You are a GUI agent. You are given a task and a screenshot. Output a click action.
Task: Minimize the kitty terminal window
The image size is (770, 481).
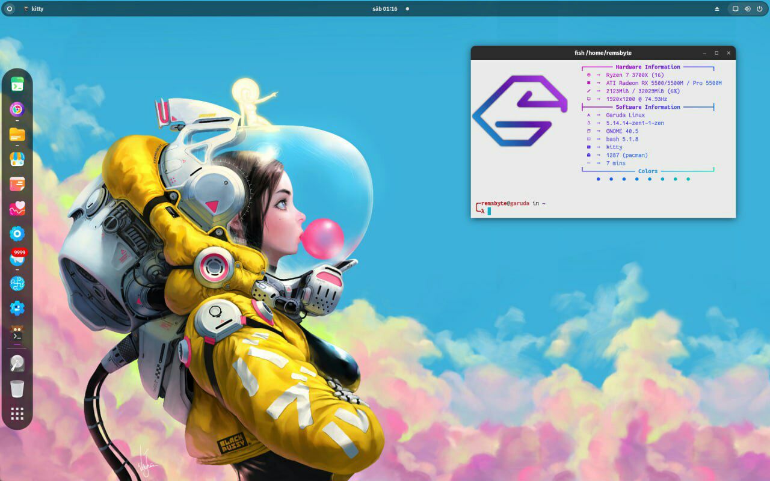coord(704,53)
